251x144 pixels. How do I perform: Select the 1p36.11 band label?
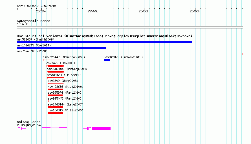[x=23, y=24]
